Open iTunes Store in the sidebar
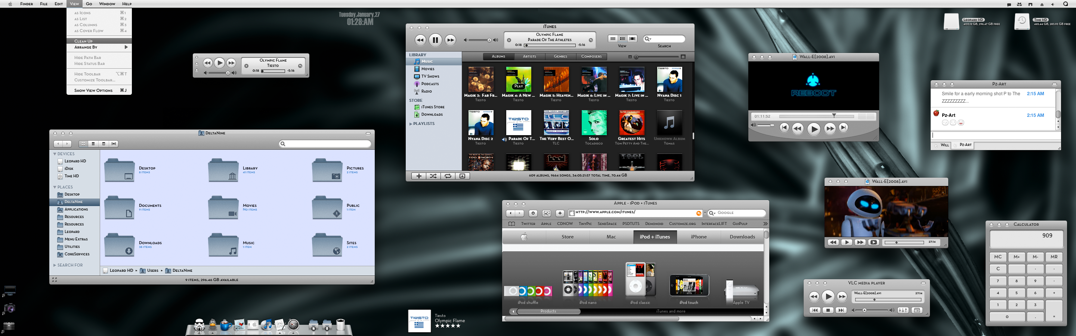This screenshot has width=1076, height=336. click(433, 107)
